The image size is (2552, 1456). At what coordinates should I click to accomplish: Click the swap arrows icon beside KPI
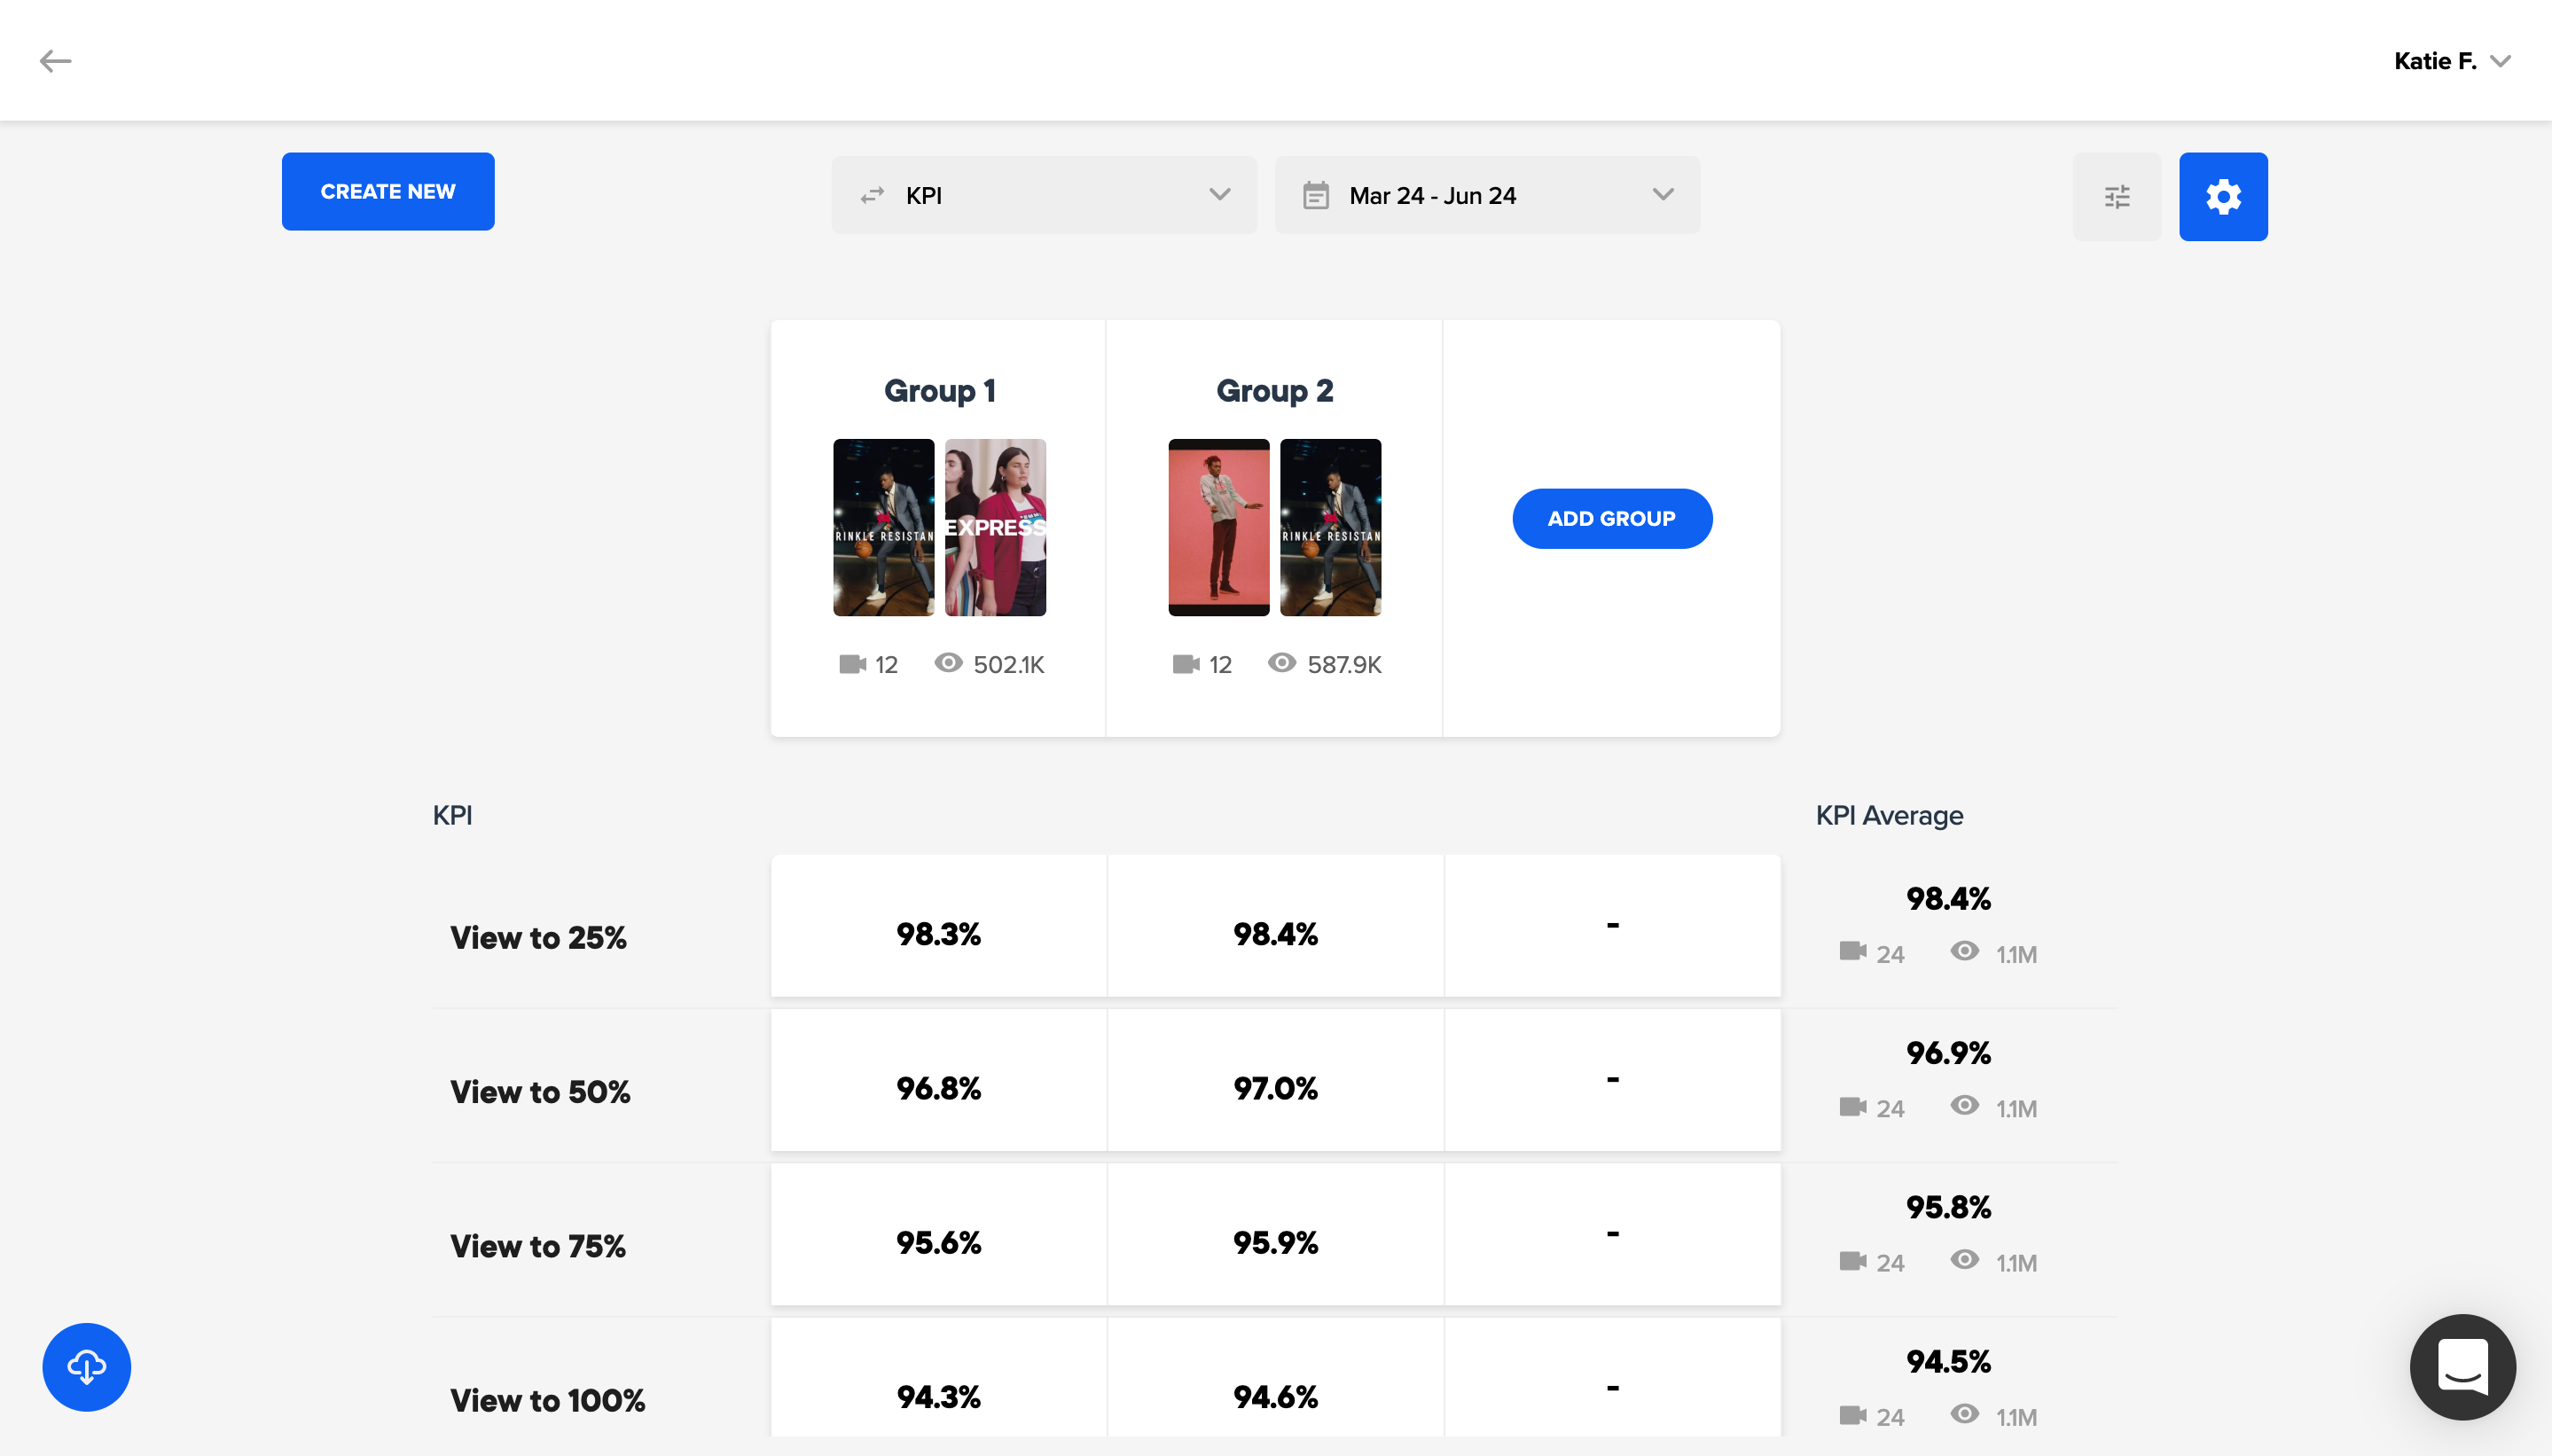872,195
